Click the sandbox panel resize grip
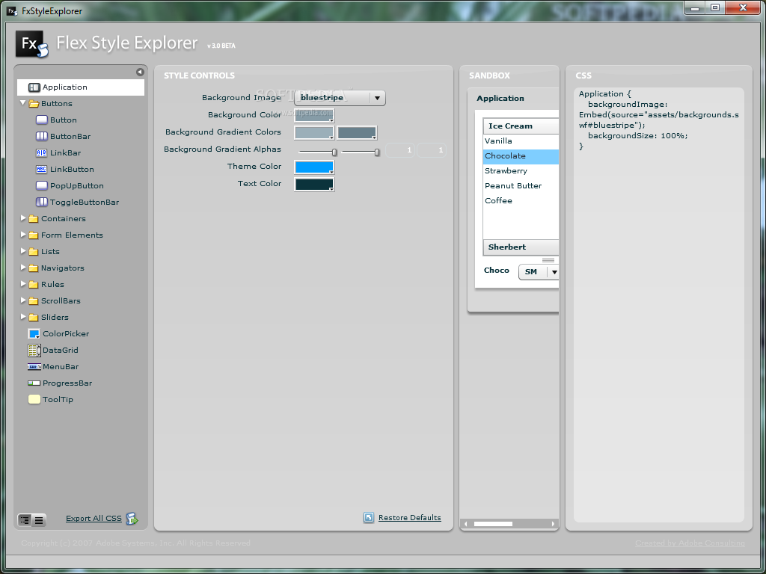 point(548,260)
